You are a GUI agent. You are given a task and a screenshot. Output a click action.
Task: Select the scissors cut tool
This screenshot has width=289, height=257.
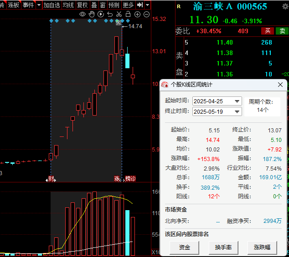pos(119,15)
